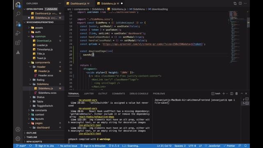
Task: Select the Debug Console tab
Action: pos(139,93)
